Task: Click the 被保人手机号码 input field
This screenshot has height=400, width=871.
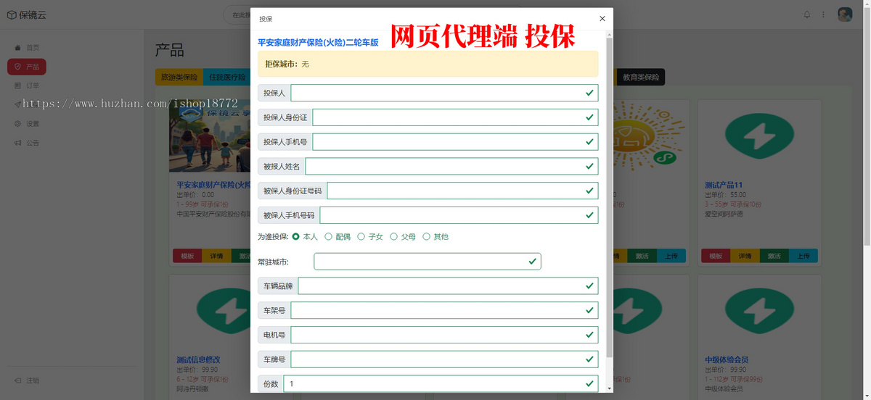Action: point(459,215)
